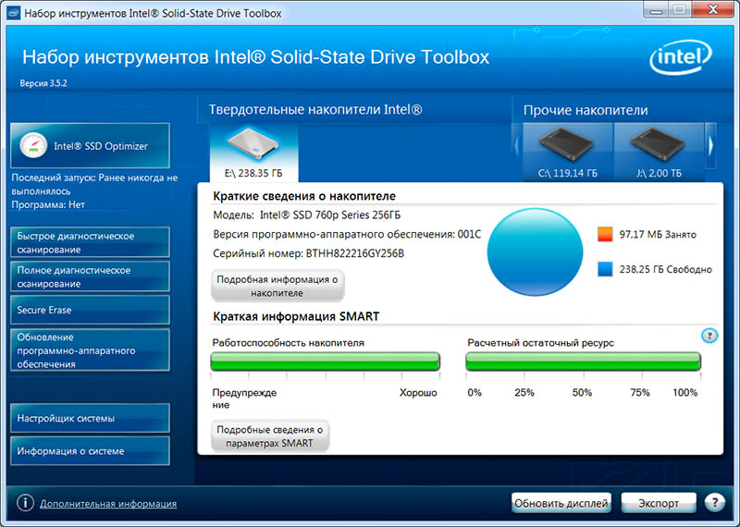Click the Расчетный остаточный ресурс bar

[583, 362]
